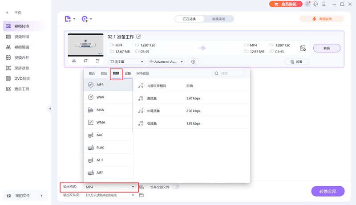Viewport: 356px width, 205px height.
Task: Switch to 转换完成 tab
Action: click(x=218, y=19)
